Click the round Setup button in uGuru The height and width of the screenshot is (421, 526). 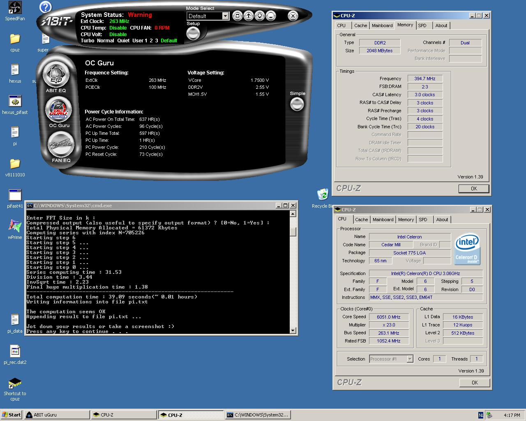click(193, 33)
